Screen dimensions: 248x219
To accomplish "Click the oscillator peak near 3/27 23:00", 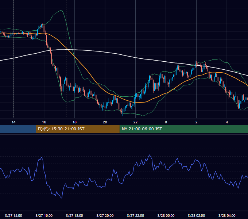I will (x=150, y=155).
